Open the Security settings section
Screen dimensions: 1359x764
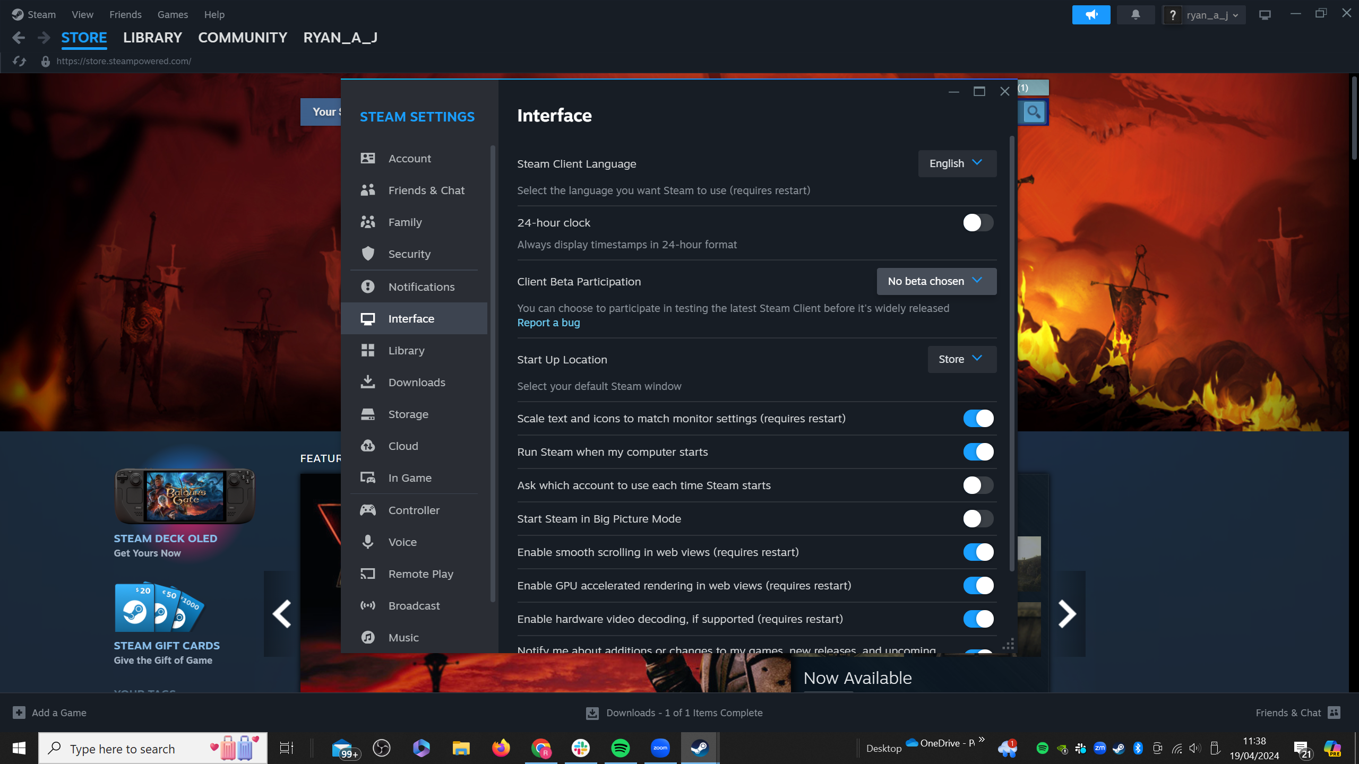(414, 254)
